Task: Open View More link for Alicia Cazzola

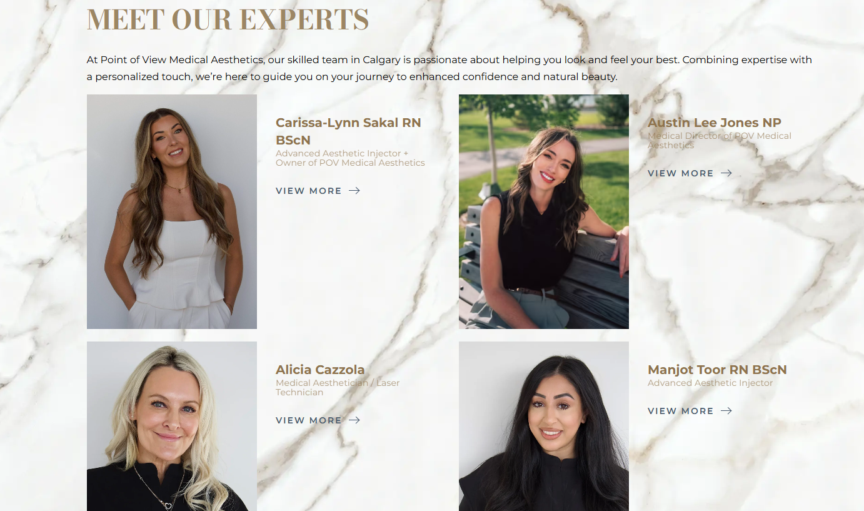Action: point(318,420)
